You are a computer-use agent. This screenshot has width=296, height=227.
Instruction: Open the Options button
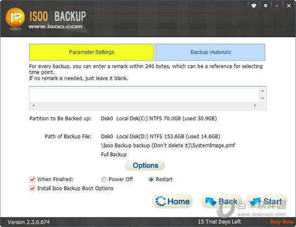(x=145, y=166)
